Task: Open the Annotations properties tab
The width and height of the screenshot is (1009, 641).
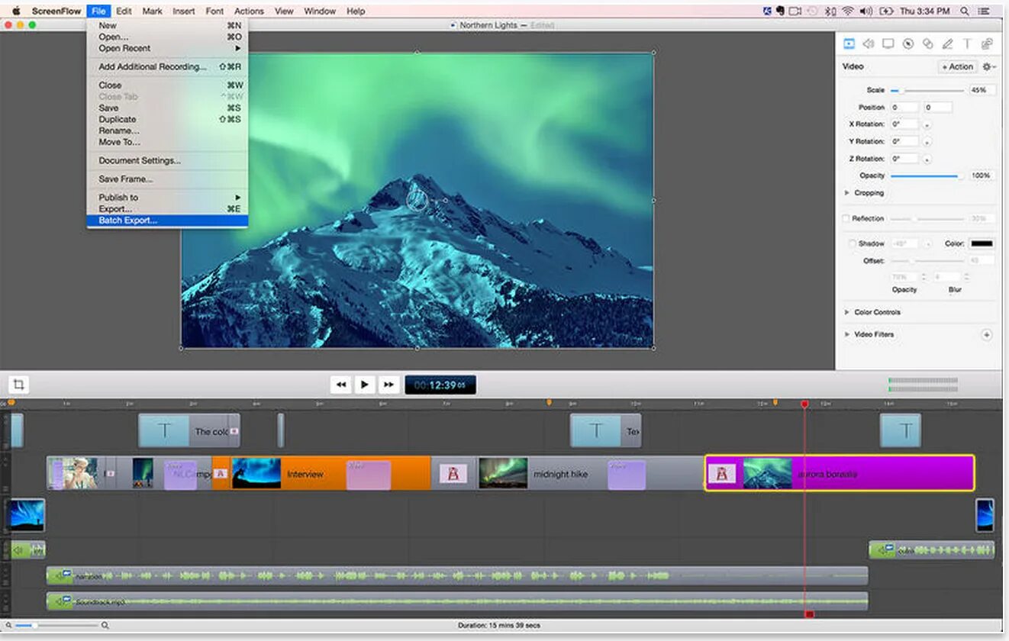Action: pyautogui.click(x=948, y=43)
